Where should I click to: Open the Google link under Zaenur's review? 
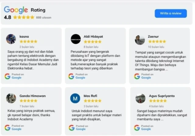146,78
